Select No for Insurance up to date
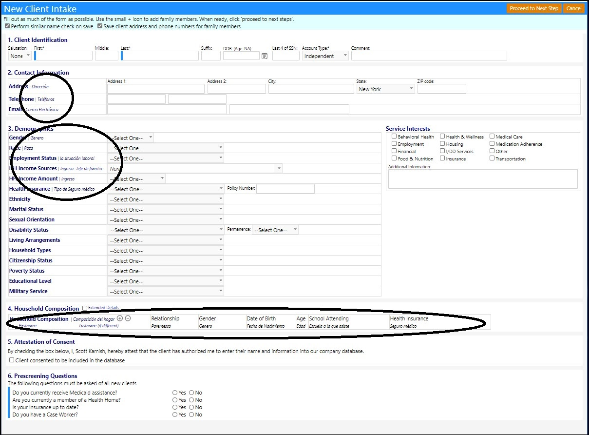The width and height of the screenshot is (589, 435). click(x=191, y=407)
